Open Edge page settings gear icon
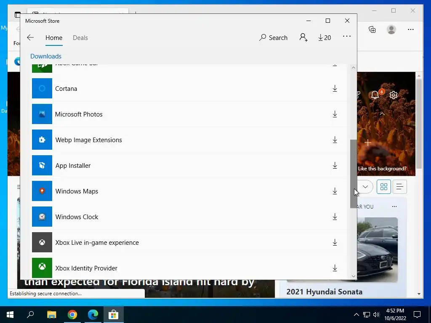 (394, 95)
